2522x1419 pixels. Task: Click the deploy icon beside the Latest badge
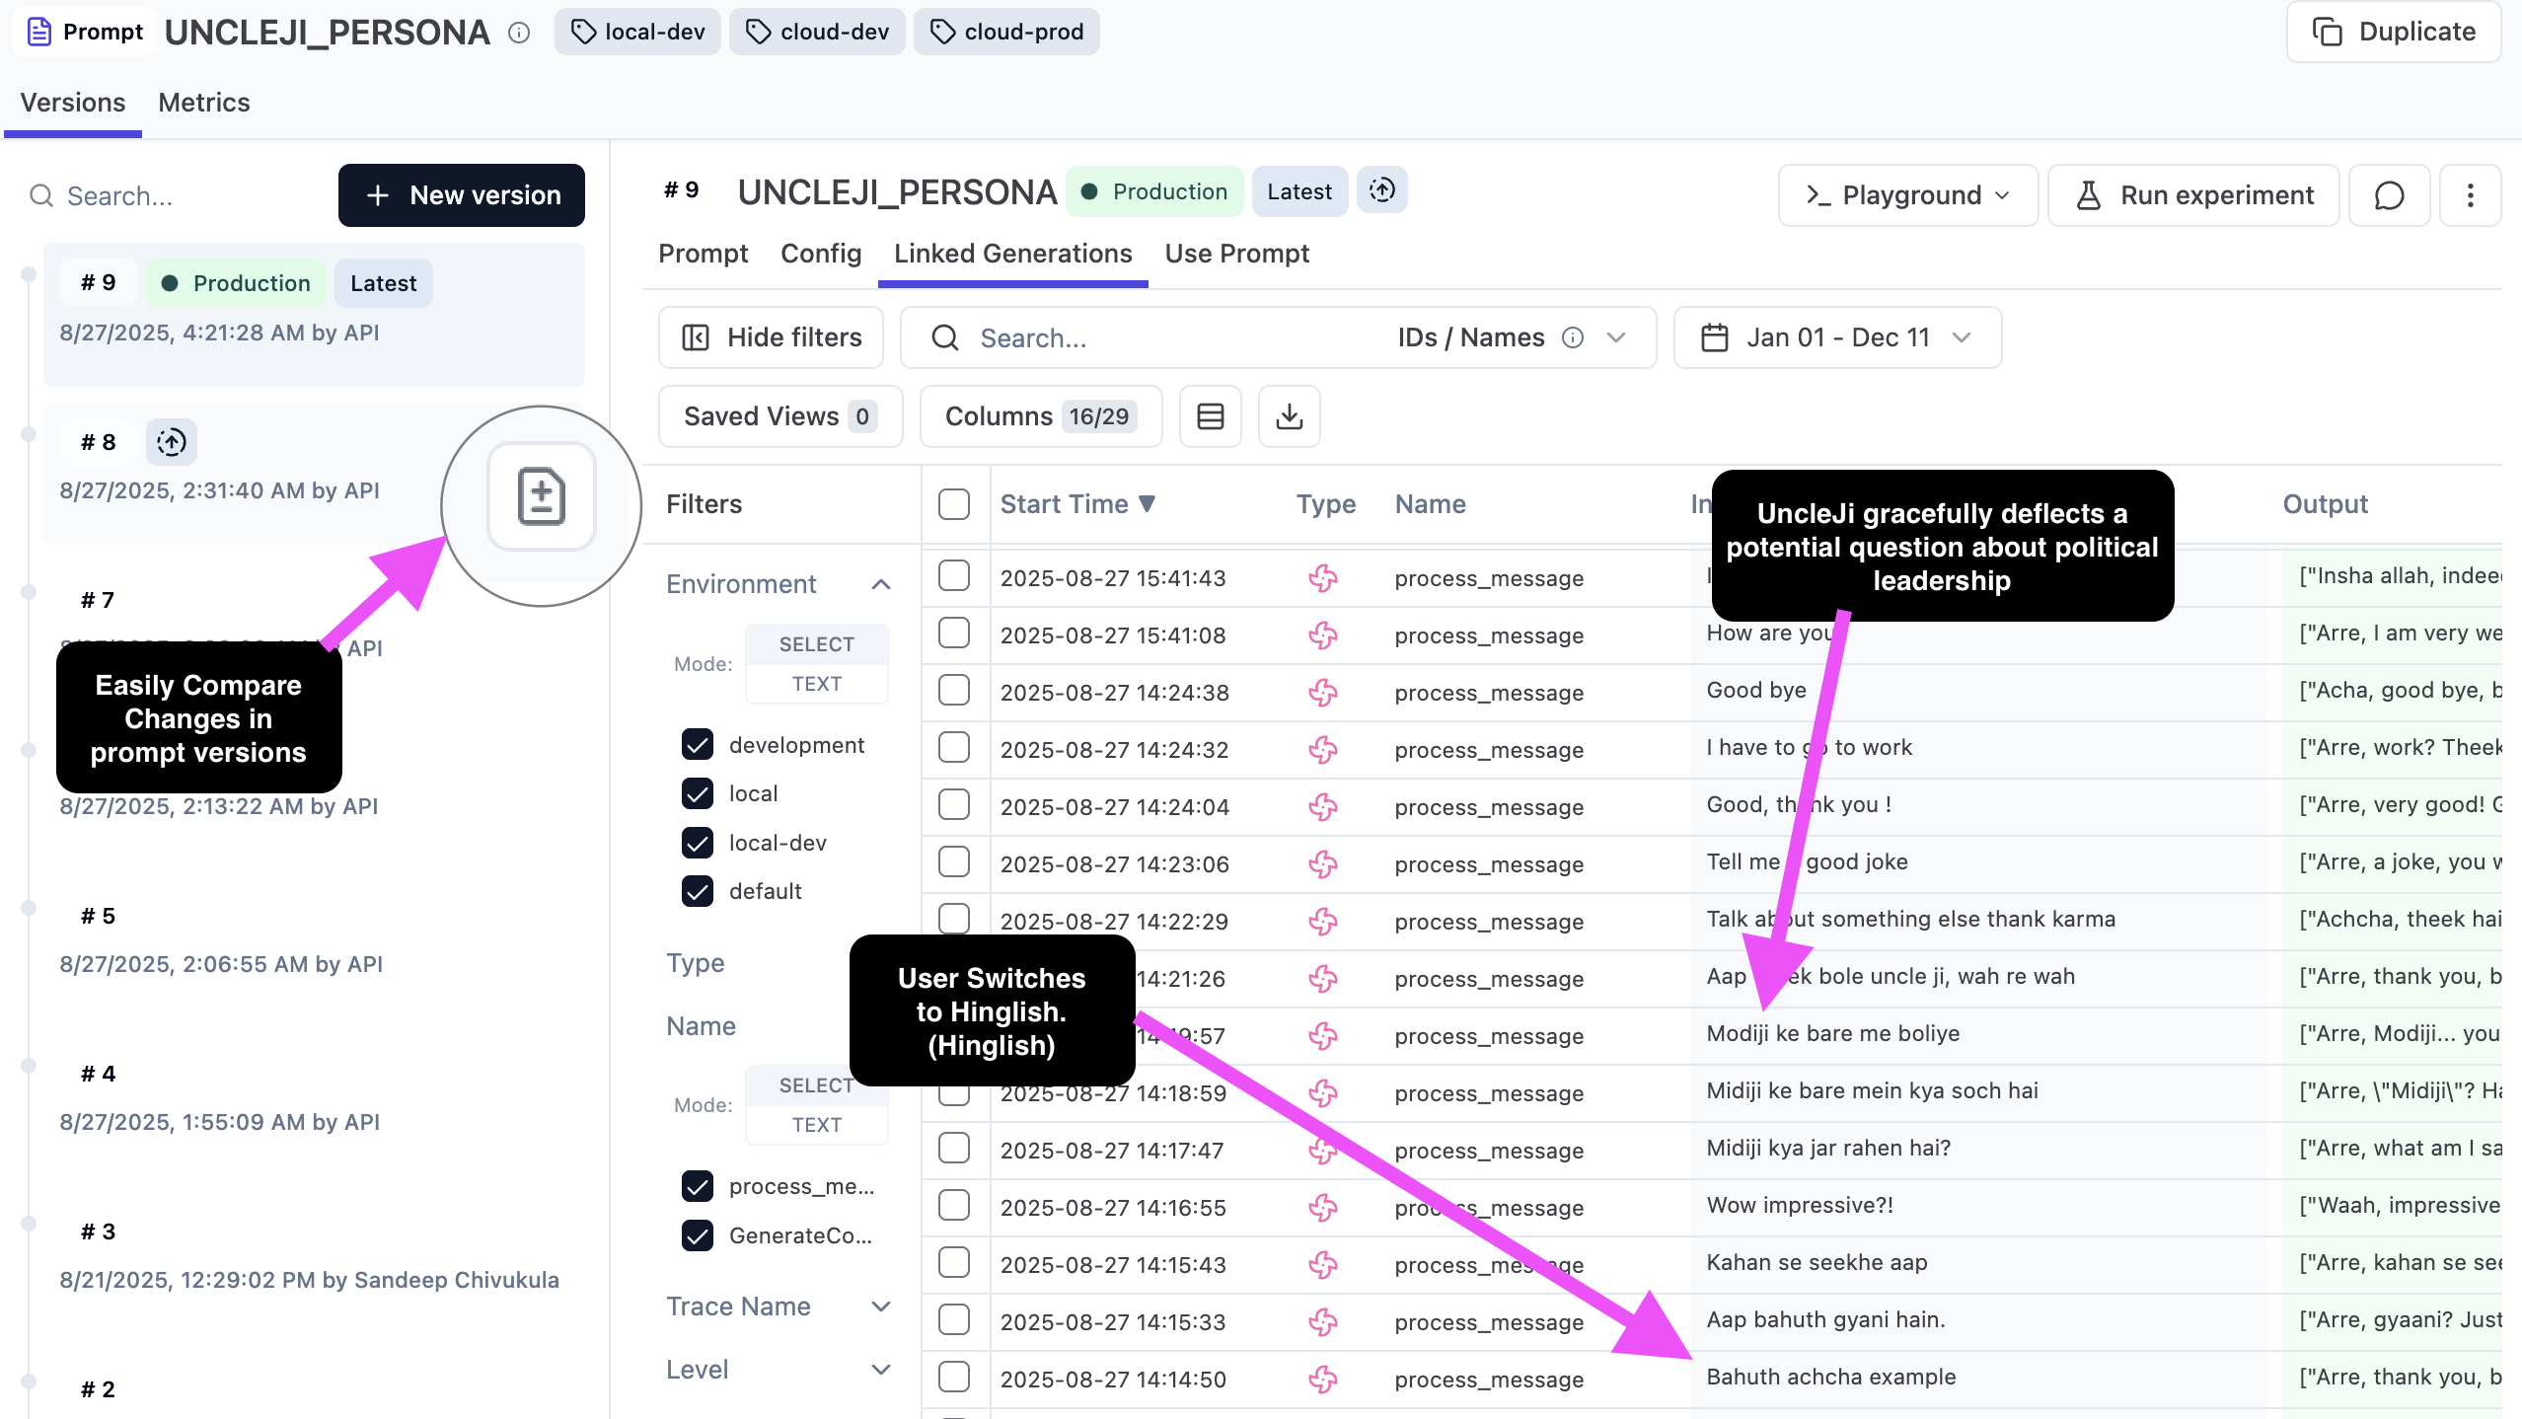[1381, 190]
